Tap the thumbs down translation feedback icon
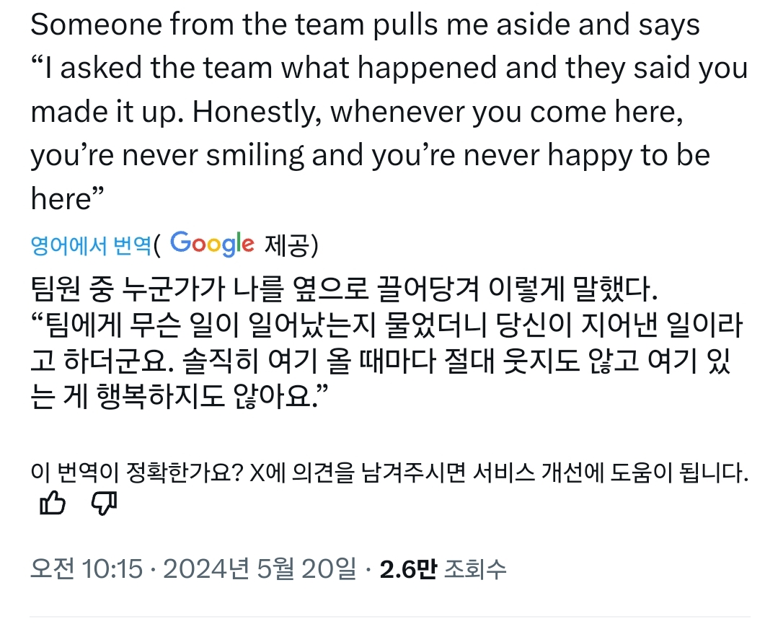The height and width of the screenshot is (624, 765). point(104,504)
